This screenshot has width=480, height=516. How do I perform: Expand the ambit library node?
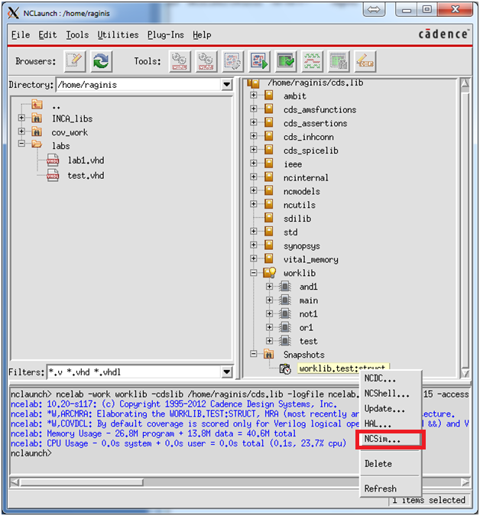pyautogui.click(x=253, y=96)
